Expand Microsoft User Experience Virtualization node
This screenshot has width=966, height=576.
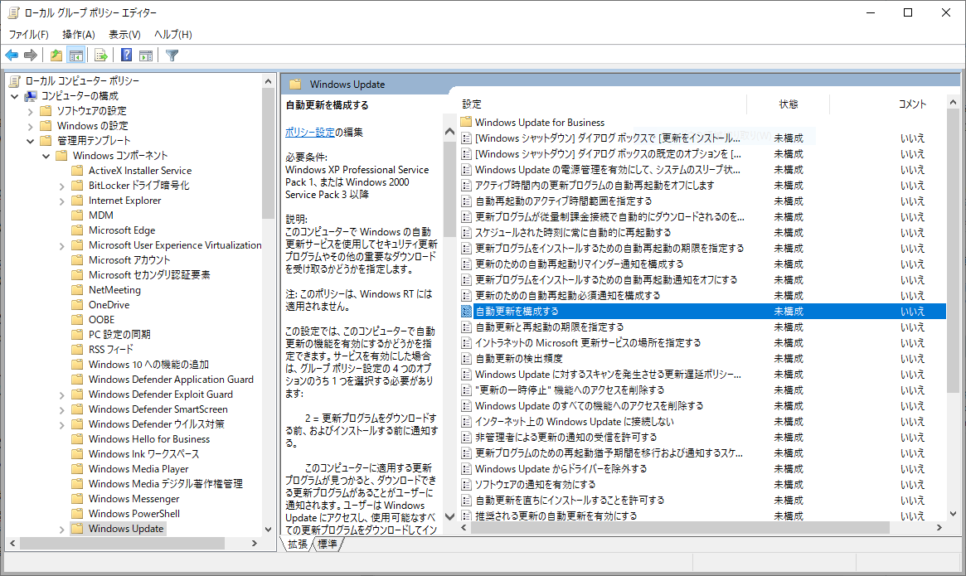pyautogui.click(x=61, y=245)
